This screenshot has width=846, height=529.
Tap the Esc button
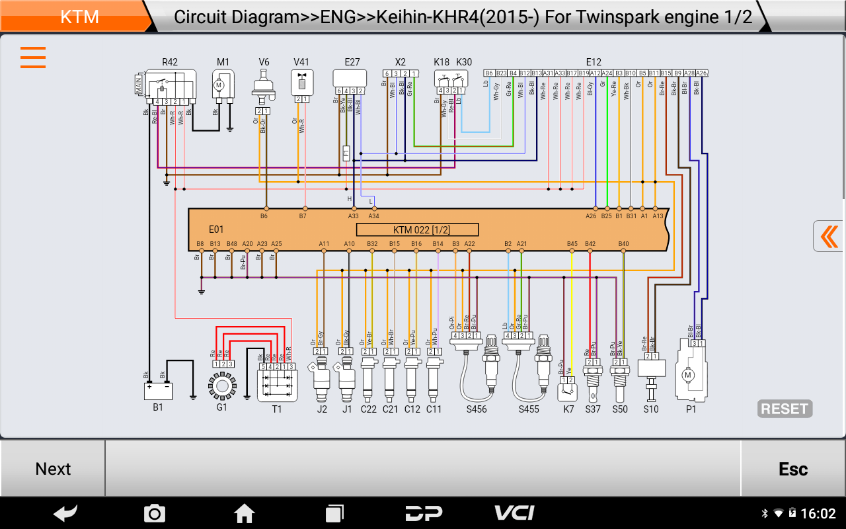[793, 469]
